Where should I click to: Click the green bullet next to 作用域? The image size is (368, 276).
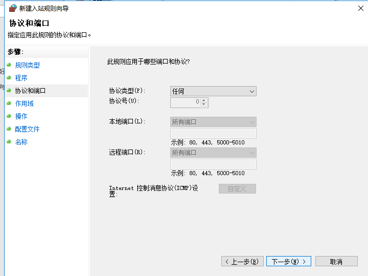point(9,103)
